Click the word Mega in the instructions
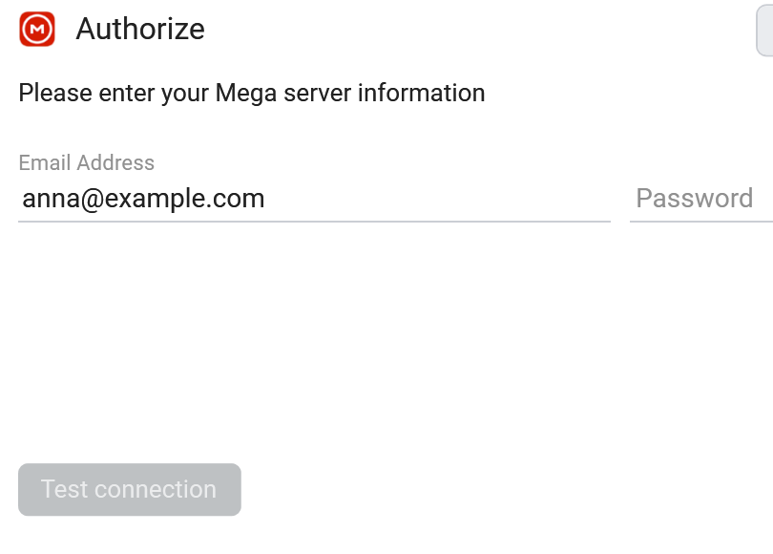 [246, 94]
